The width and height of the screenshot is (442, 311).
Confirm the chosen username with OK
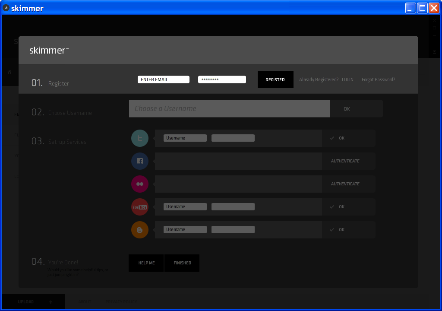pos(356,109)
